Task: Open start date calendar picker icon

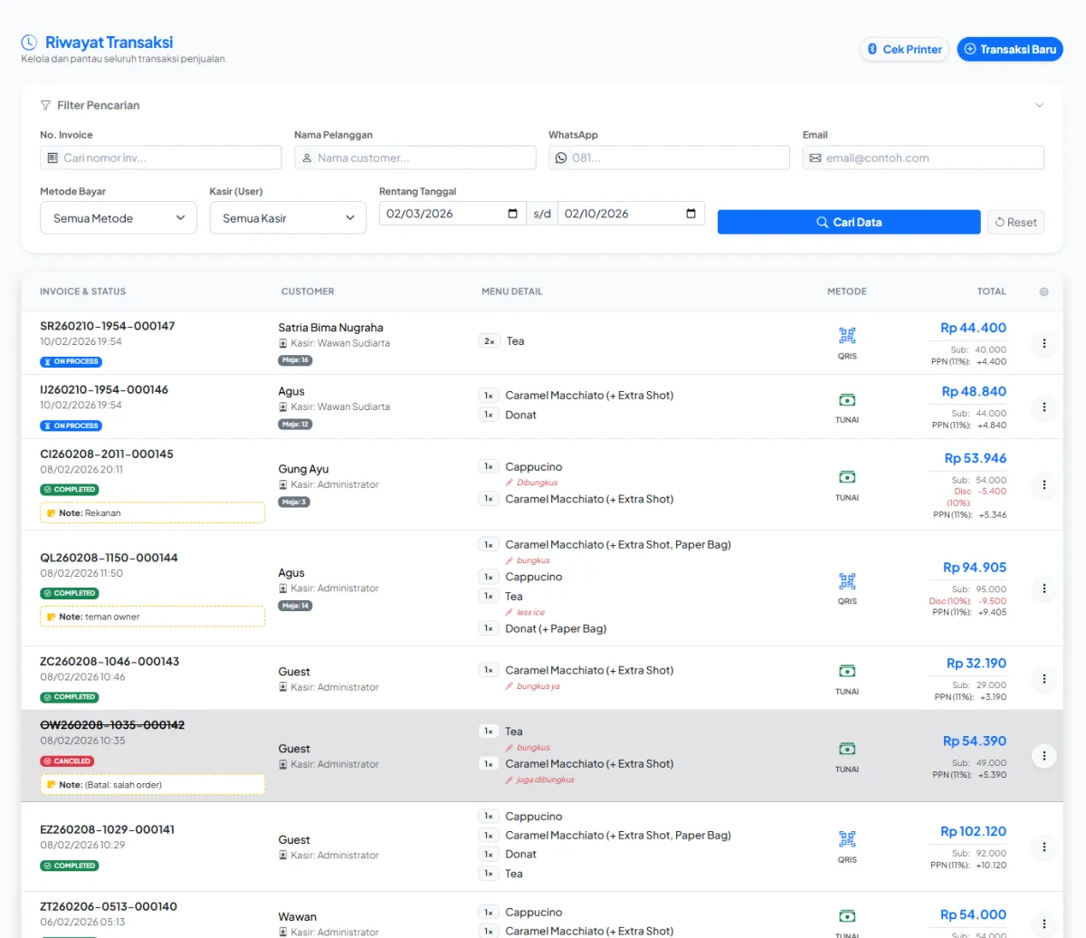Action: pyautogui.click(x=512, y=214)
